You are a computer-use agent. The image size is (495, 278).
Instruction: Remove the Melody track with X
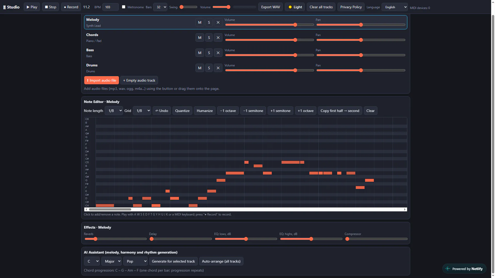[x=218, y=22]
